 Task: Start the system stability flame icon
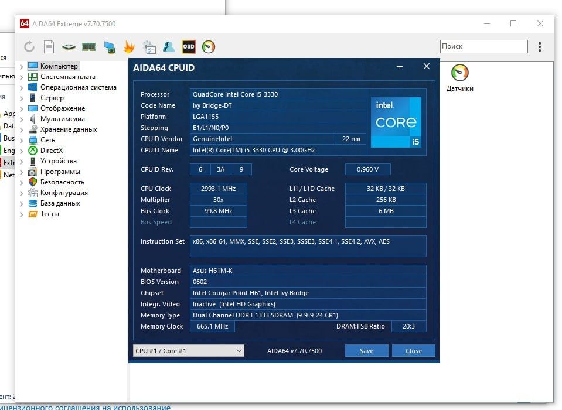click(x=129, y=47)
